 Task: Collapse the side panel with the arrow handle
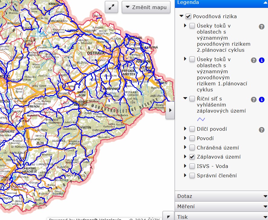pos(170,110)
